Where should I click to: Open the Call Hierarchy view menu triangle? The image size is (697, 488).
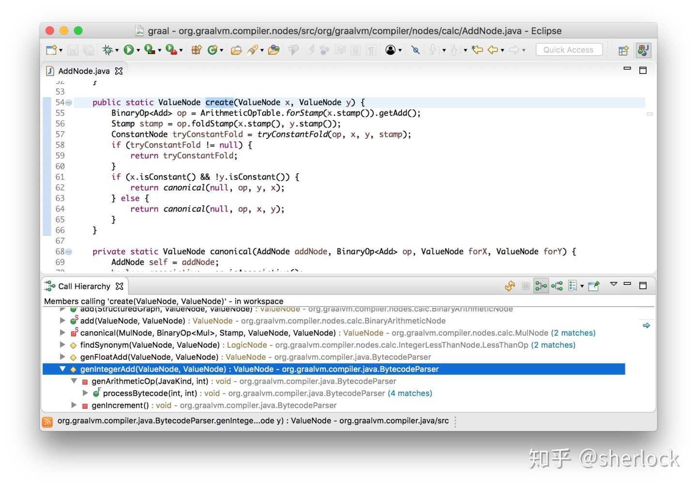[613, 284]
